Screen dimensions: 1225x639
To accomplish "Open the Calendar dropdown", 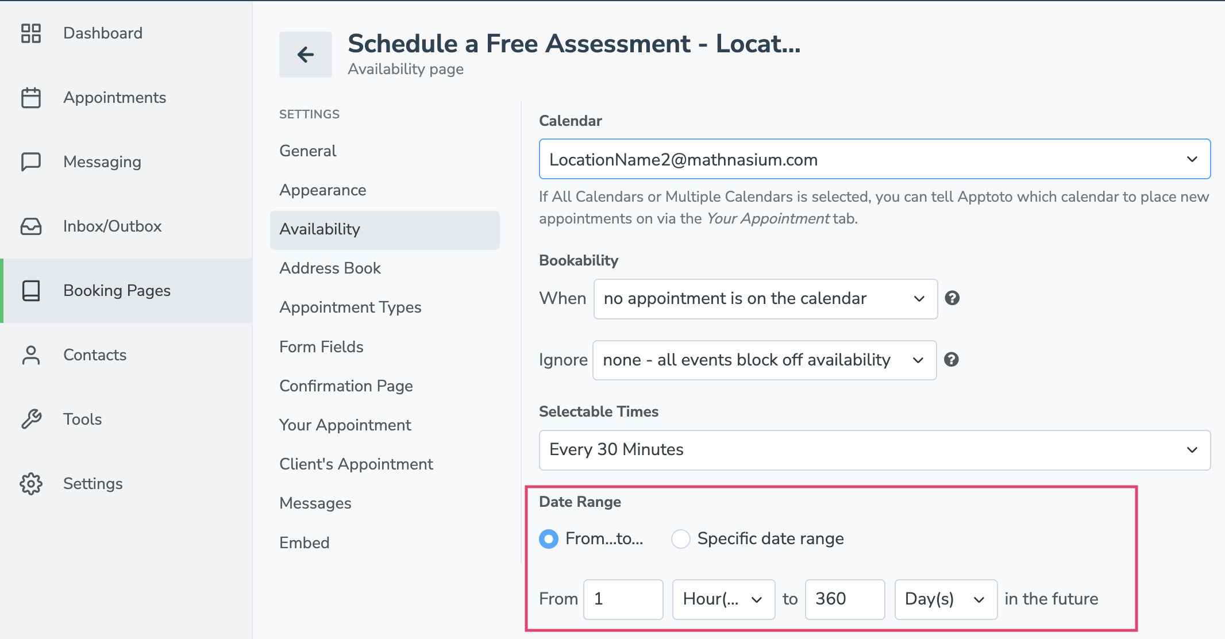I will (875, 159).
